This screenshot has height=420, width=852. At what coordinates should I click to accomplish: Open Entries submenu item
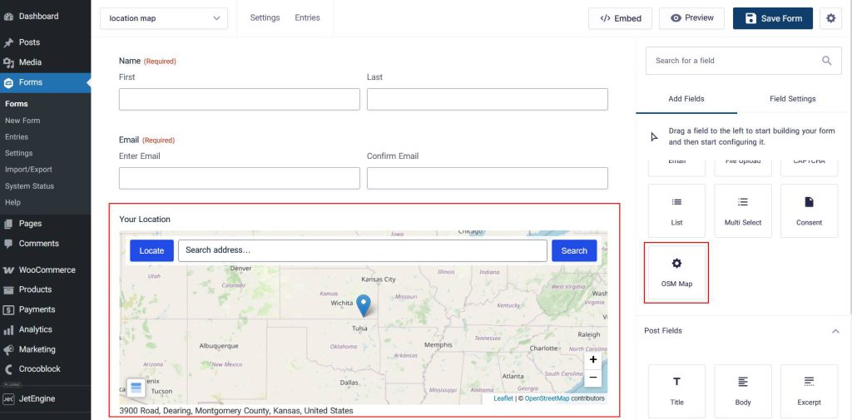point(17,137)
